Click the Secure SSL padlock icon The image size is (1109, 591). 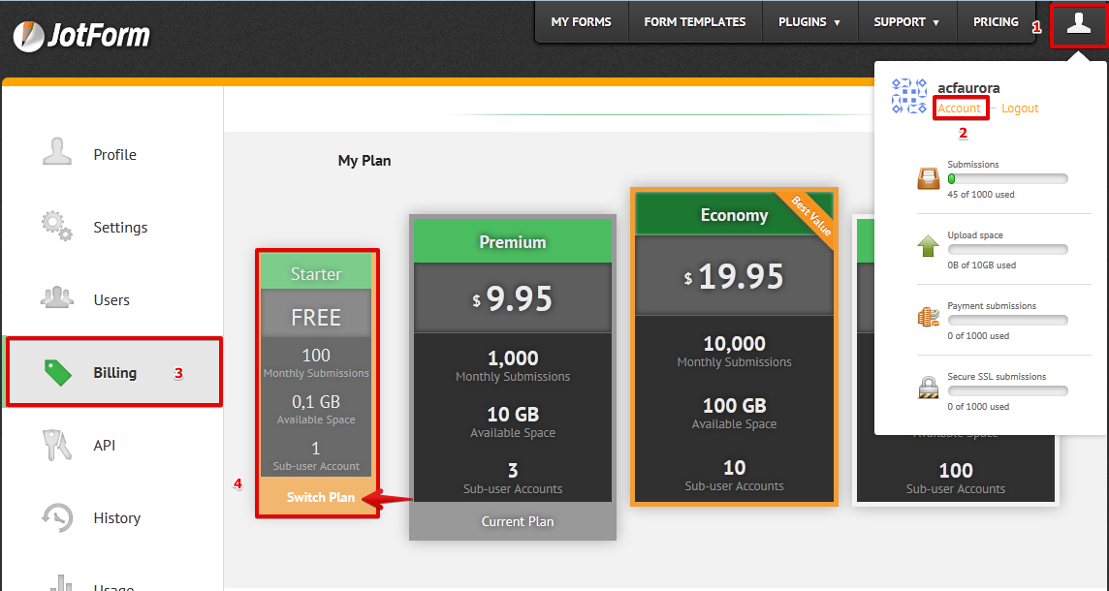(x=928, y=389)
